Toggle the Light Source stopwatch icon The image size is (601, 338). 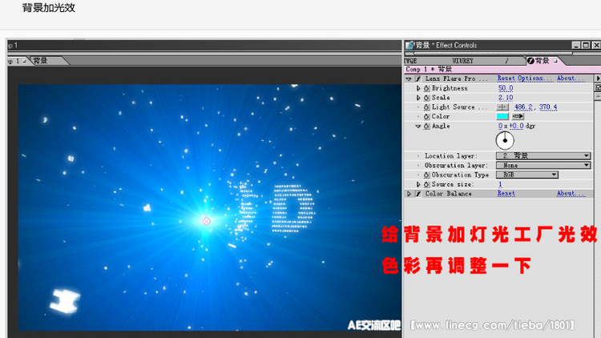click(x=426, y=107)
